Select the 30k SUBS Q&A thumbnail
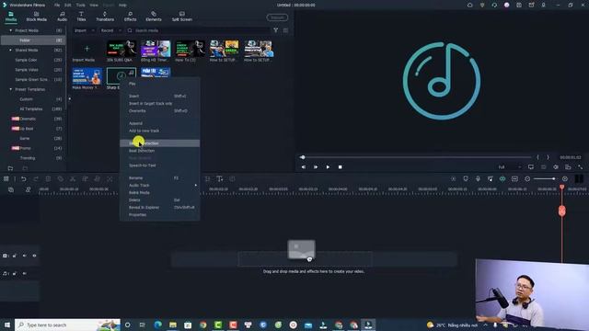Image resolution: width=589 pixels, height=331 pixels. coord(121,49)
